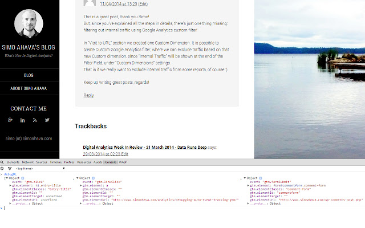Open the LinkedIn social icon

click(x=22, y=120)
